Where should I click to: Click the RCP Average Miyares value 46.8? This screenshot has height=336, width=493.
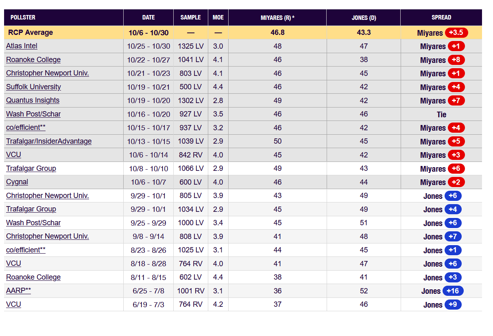point(277,32)
